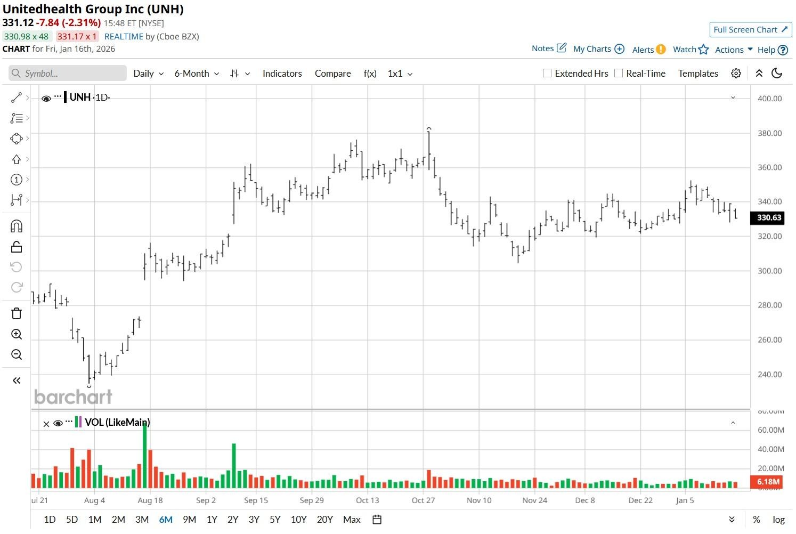Viewport: 796px width, 534px height.
Task: Toggle UNH series visibility eye
Action: pyautogui.click(x=46, y=98)
